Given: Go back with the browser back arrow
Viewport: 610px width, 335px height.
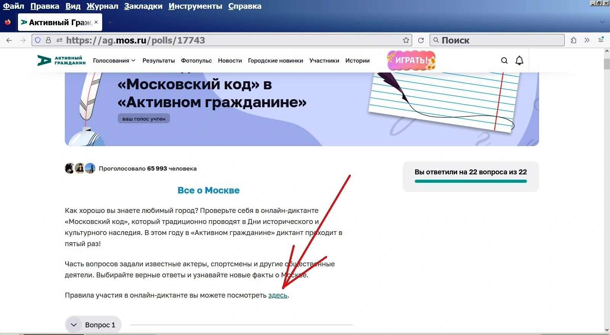Looking at the screenshot, I should (x=9, y=40).
